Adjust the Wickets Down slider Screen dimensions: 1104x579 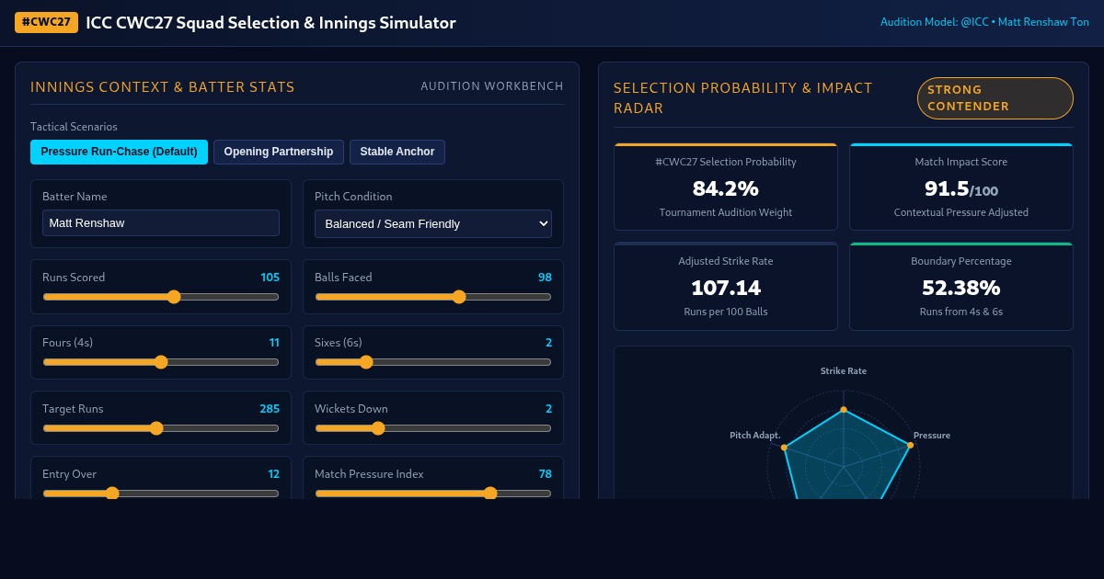(433, 428)
